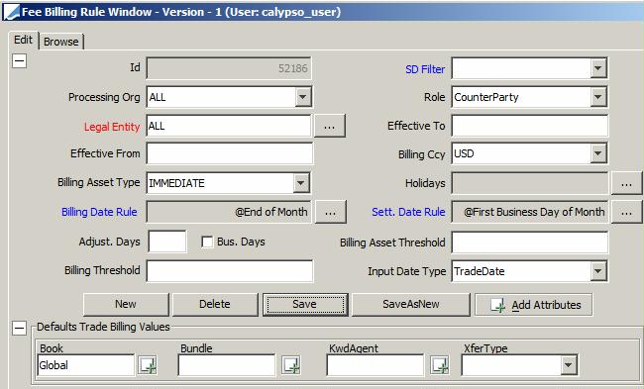Open Holidays chooser ellipsis button
This screenshot has width=644, height=389.
(626, 183)
